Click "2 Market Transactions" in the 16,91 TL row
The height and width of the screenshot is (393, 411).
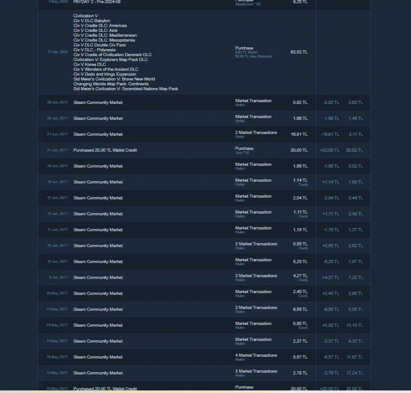pos(256,132)
